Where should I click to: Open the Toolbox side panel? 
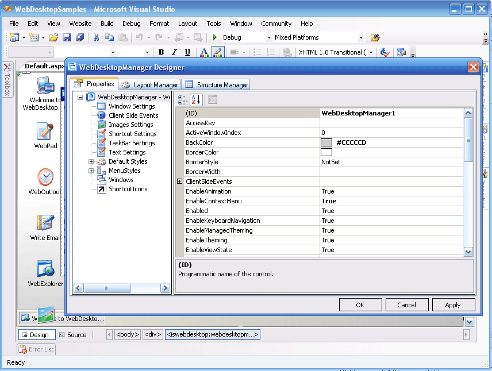coord(7,79)
